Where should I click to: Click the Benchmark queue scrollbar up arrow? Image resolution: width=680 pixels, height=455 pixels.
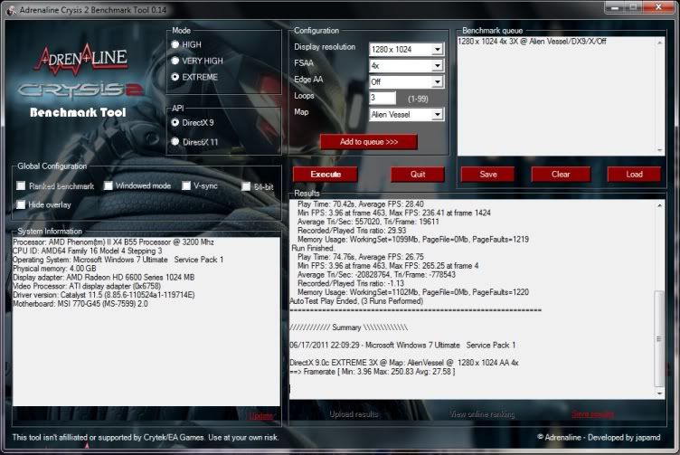660,43
